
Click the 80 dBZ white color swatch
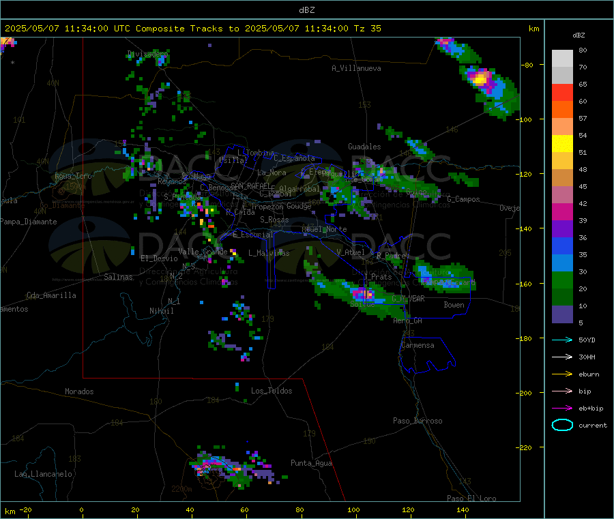point(562,59)
